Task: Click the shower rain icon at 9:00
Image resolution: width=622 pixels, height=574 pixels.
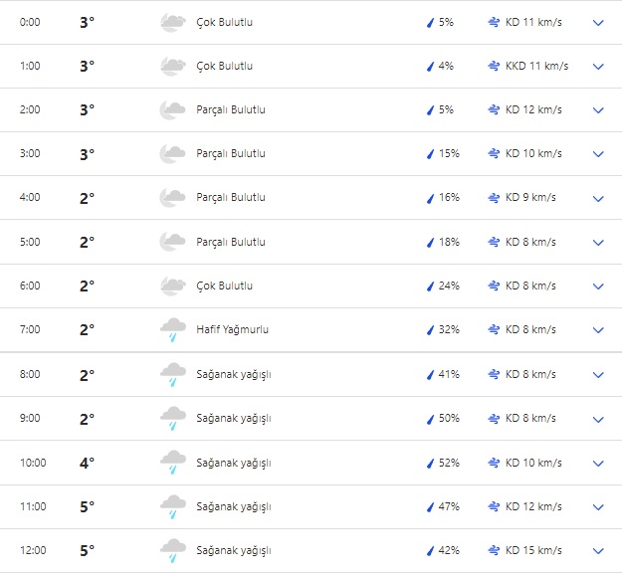Action: [173, 419]
